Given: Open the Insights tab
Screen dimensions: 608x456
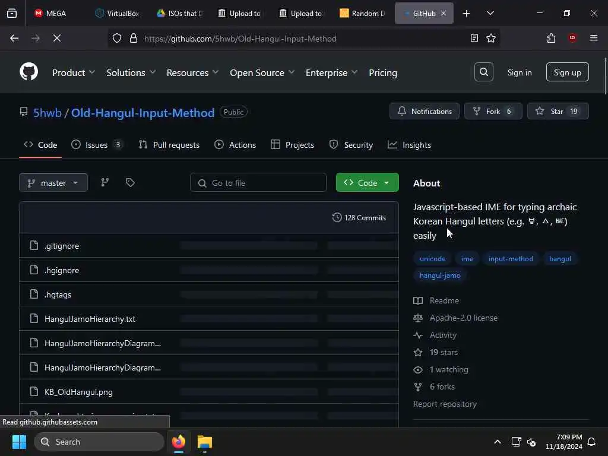Looking at the screenshot, I should (x=409, y=145).
